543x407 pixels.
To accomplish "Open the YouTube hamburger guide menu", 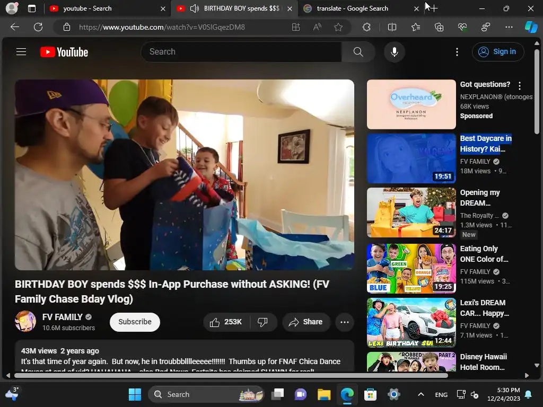I will point(21,52).
